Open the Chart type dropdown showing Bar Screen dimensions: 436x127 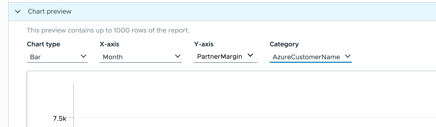click(x=53, y=57)
